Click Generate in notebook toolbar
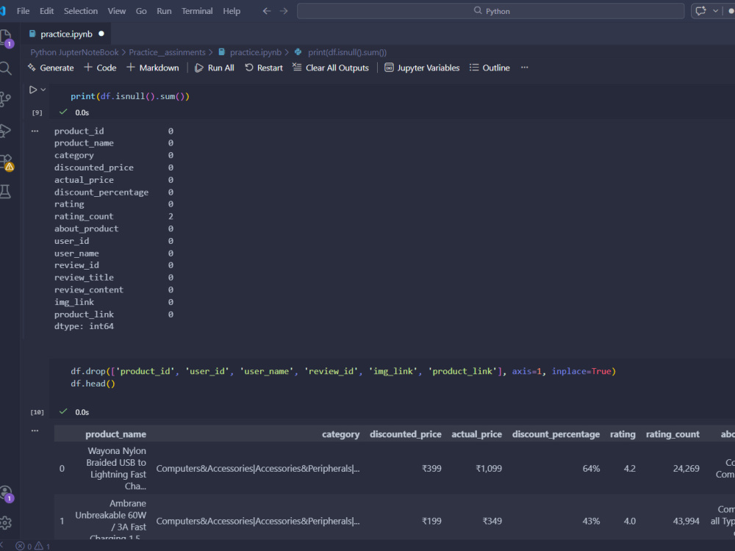Viewport: 735px width, 551px height. tap(51, 68)
